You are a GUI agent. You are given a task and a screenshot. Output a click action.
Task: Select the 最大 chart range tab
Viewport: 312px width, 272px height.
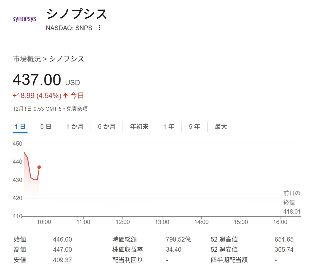[221, 126]
